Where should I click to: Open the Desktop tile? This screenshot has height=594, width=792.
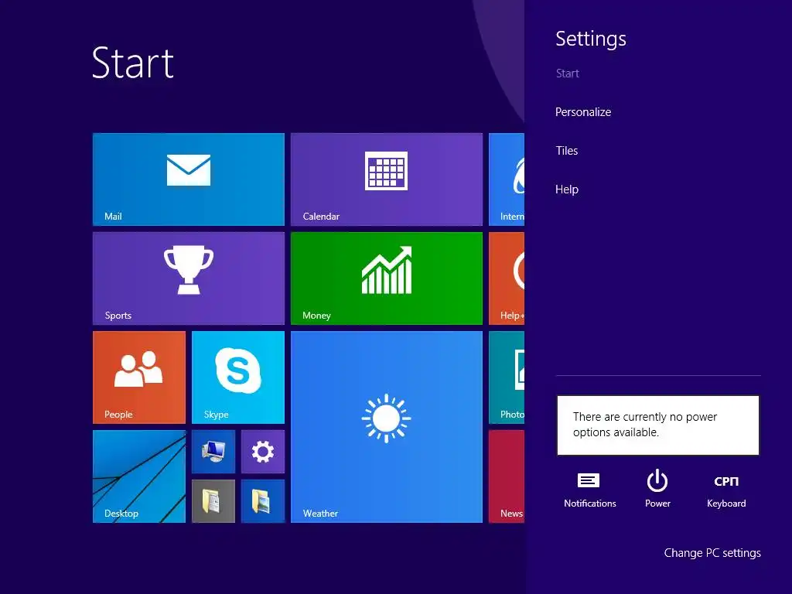[x=139, y=476]
